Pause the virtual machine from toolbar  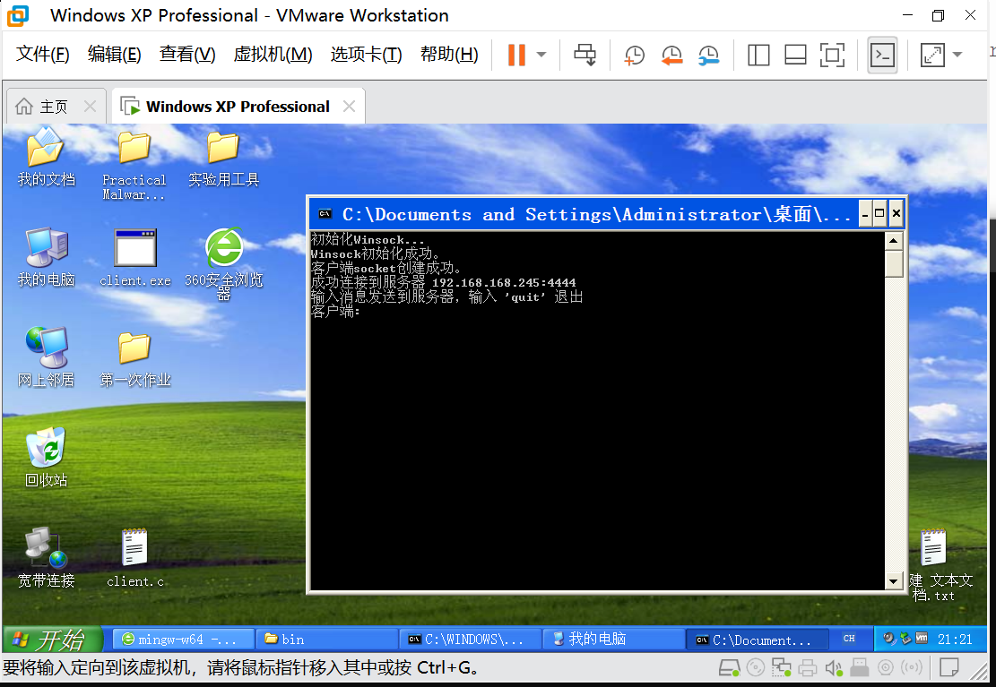click(x=516, y=55)
